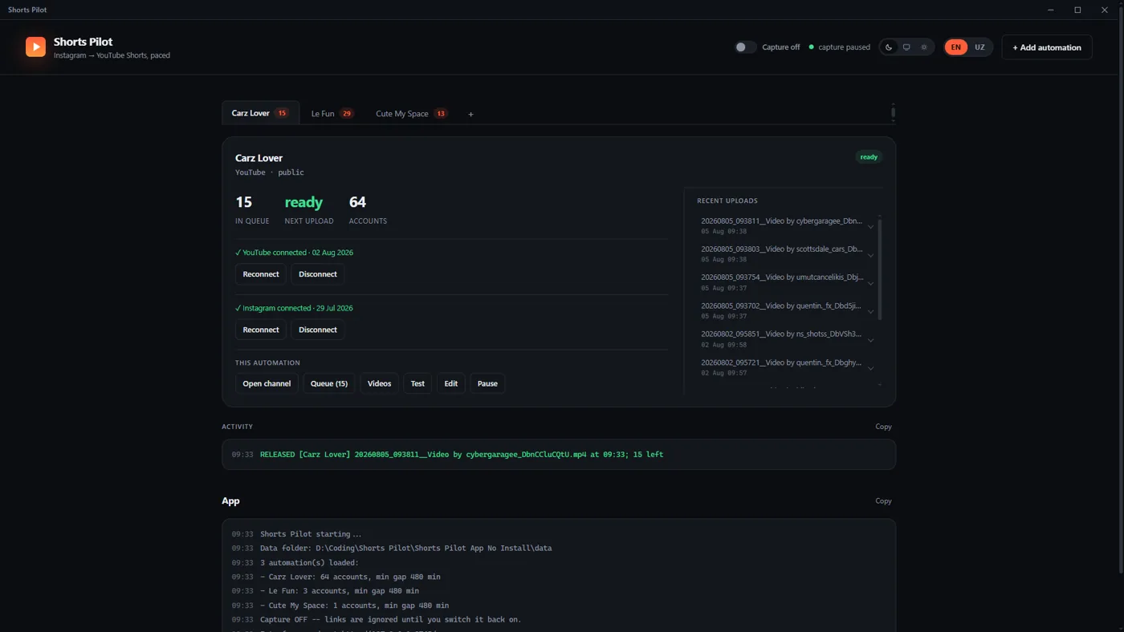Expand the ns_shotss upload entry
This screenshot has width=1124, height=632.
tap(870, 340)
